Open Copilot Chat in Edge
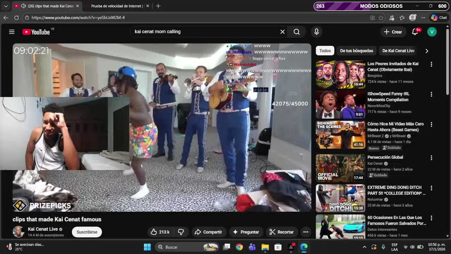 [439, 18]
